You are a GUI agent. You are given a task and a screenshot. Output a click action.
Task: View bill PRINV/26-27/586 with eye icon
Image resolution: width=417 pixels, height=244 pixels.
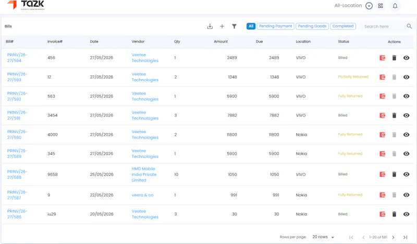tap(406, 214)
